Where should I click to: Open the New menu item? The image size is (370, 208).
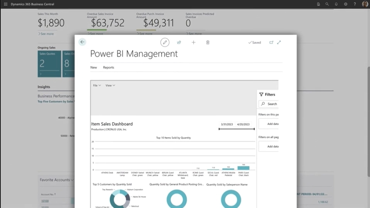[94, 67]
